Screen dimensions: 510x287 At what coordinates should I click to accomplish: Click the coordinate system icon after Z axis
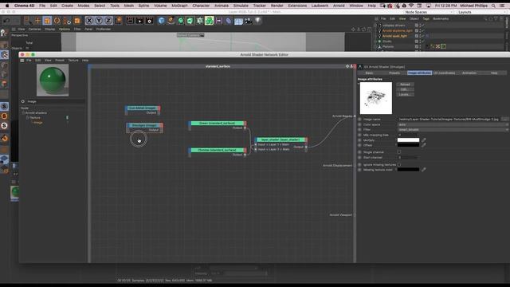pyautogui.click(x=119, y=21)
